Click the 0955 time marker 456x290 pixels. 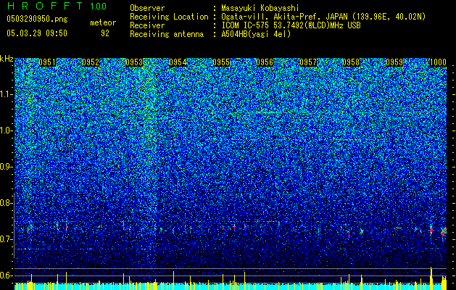click(221, 62)
